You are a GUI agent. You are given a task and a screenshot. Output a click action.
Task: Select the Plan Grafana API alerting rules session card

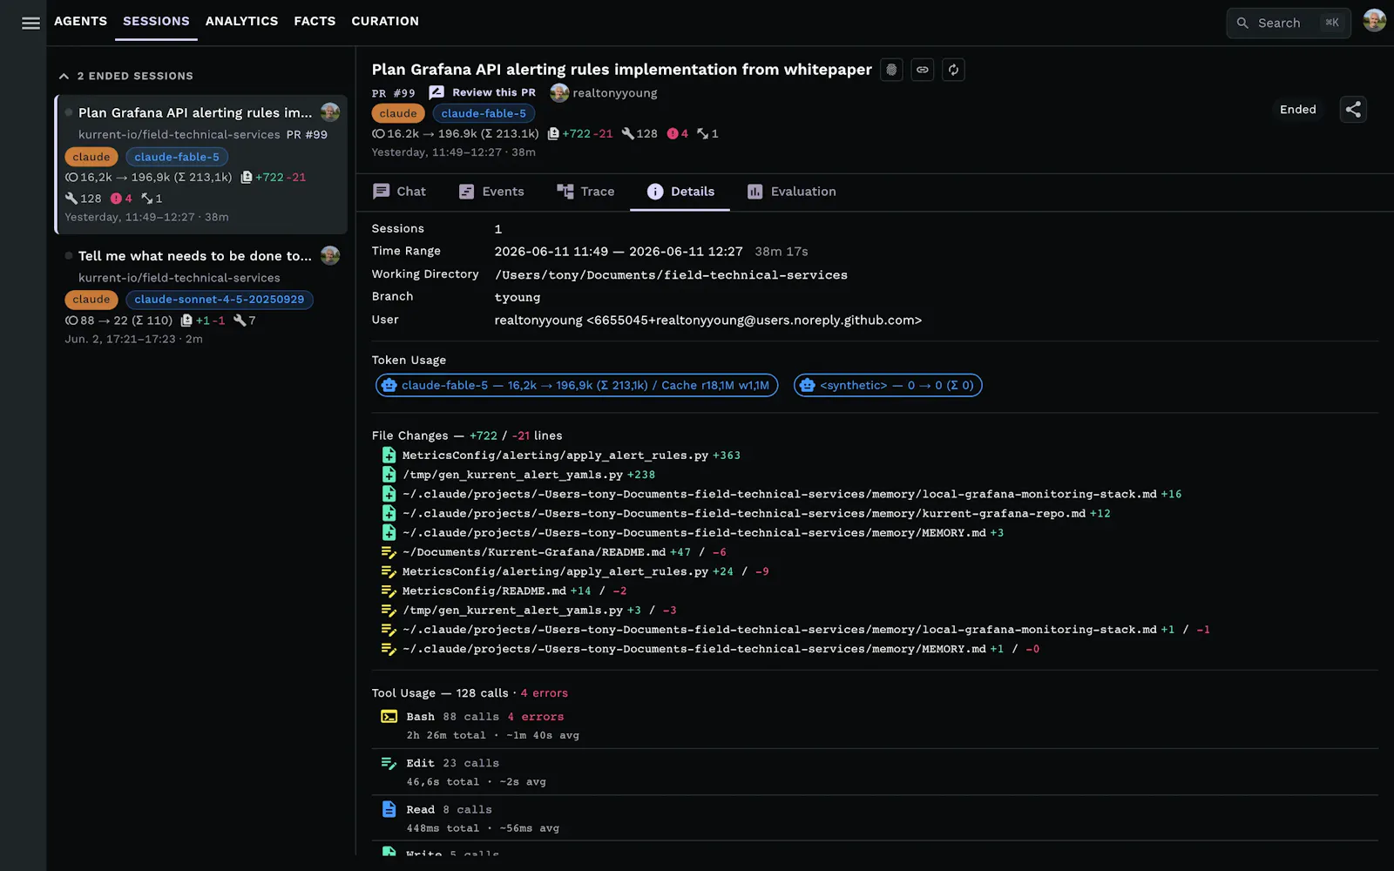[201, 165]
